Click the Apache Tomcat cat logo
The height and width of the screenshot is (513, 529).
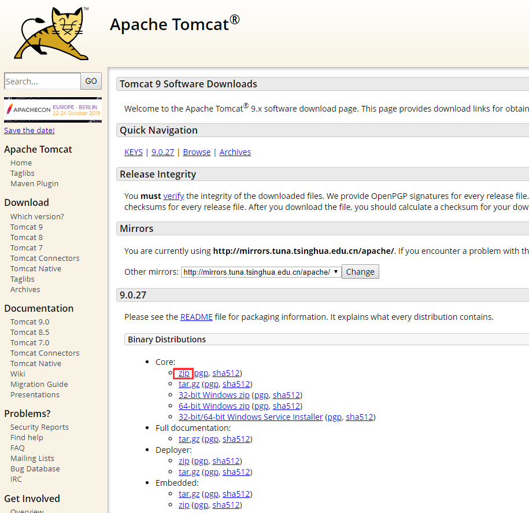click(52, 33)
